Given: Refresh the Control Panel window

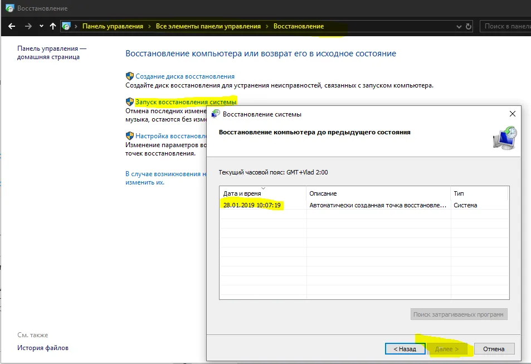Looking at the screenshot, I should (469, 26).
